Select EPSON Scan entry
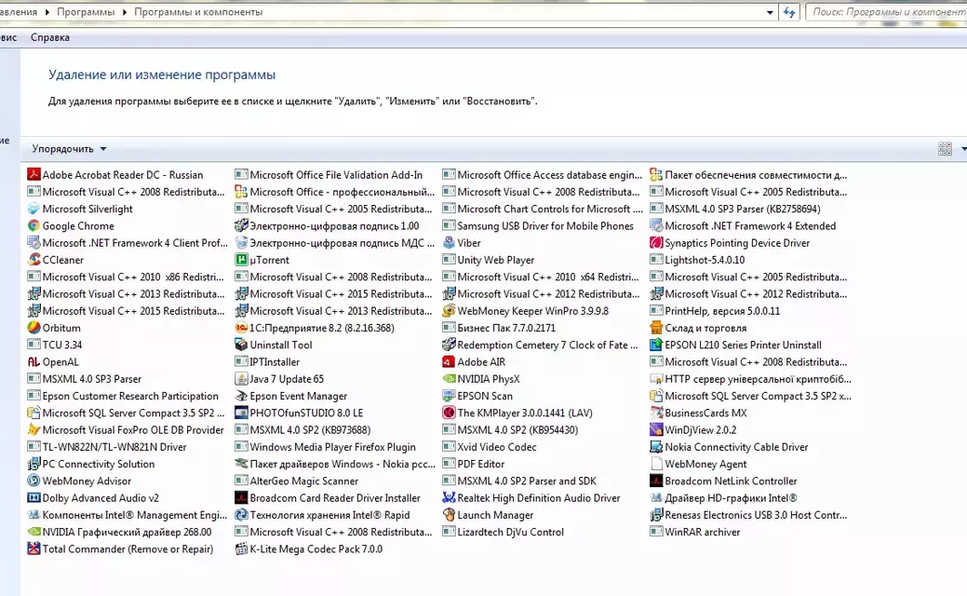967x596 pixels. [x=478, y=396]
